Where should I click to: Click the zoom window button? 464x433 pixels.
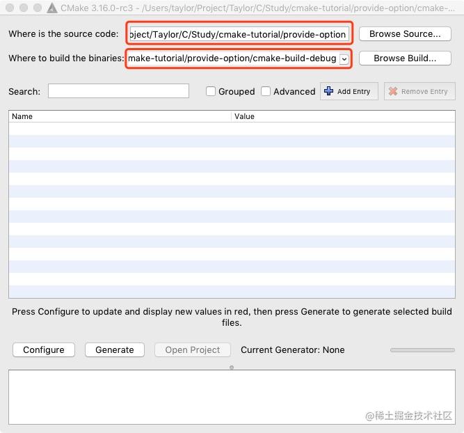(x=38, y=8)
